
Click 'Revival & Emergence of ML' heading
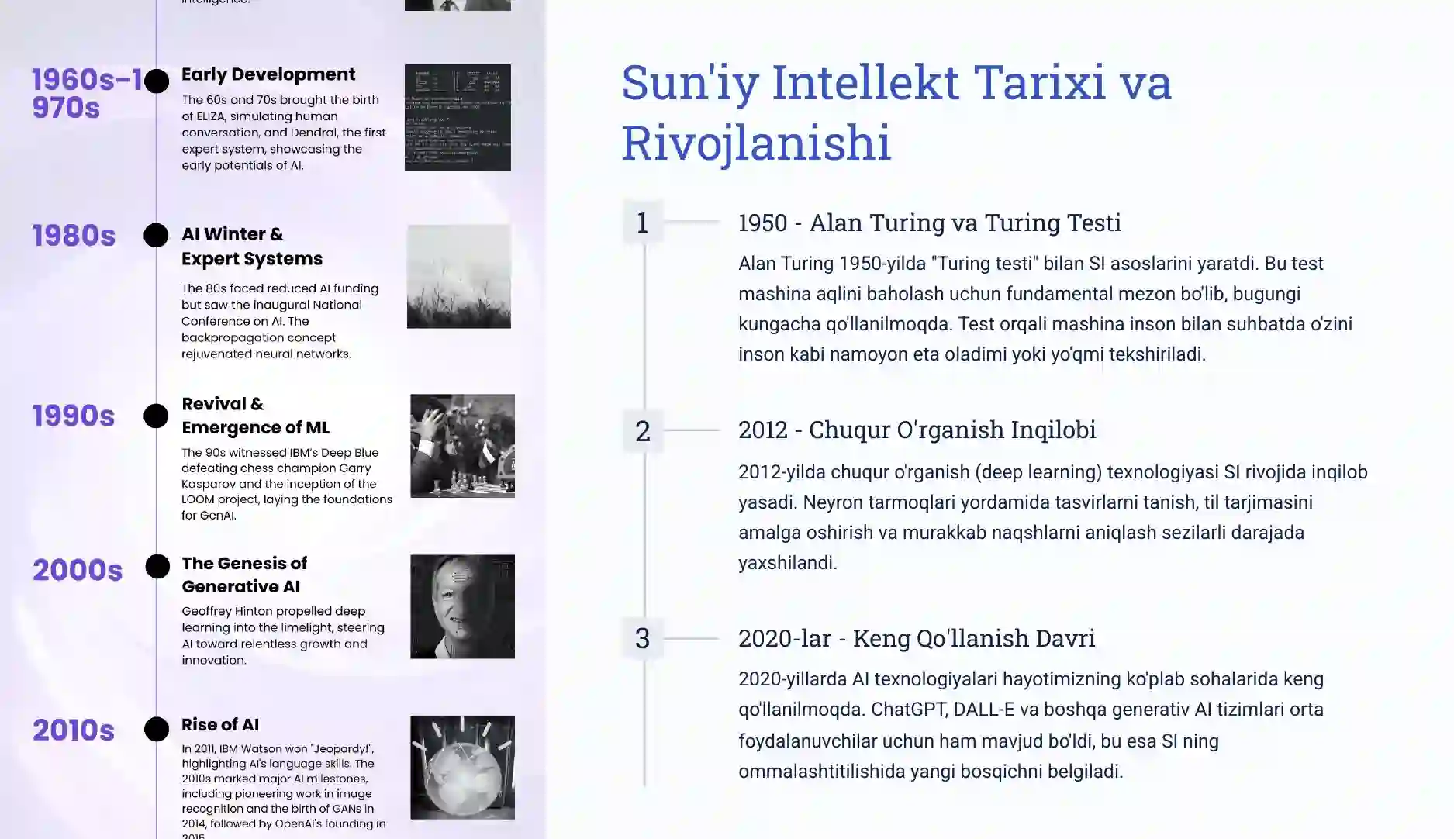(x=255, y=416)
